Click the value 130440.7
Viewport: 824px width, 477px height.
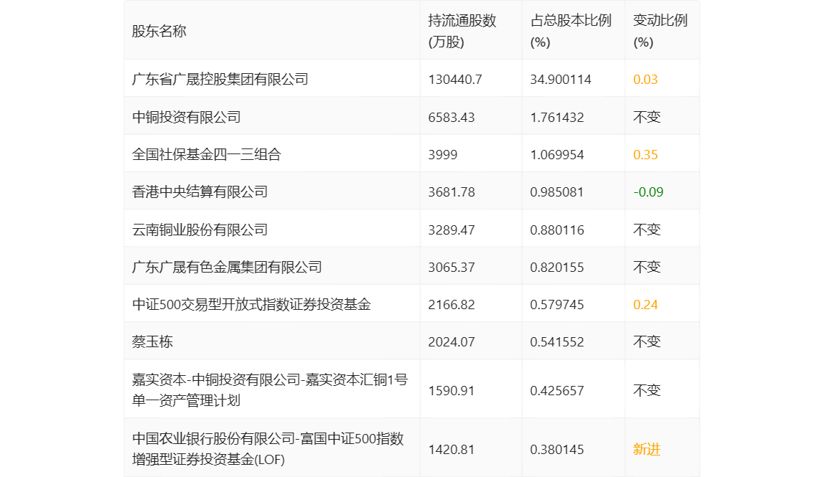(x=455, y=80)
